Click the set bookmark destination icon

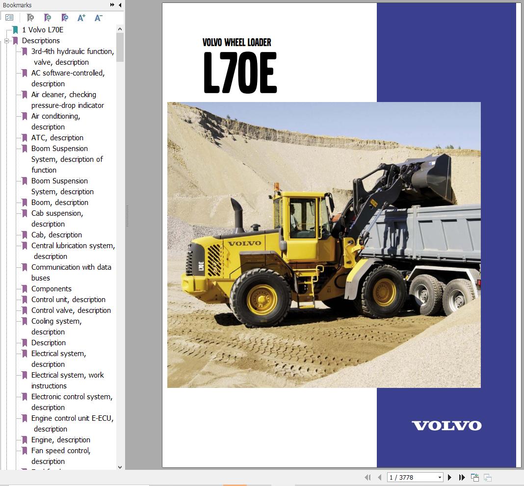click(x=65, y=17)
